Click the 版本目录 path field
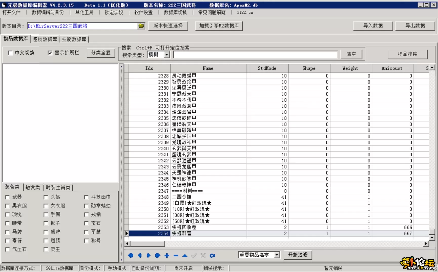This screenshot has height=272, width=438. pos(82,26)
